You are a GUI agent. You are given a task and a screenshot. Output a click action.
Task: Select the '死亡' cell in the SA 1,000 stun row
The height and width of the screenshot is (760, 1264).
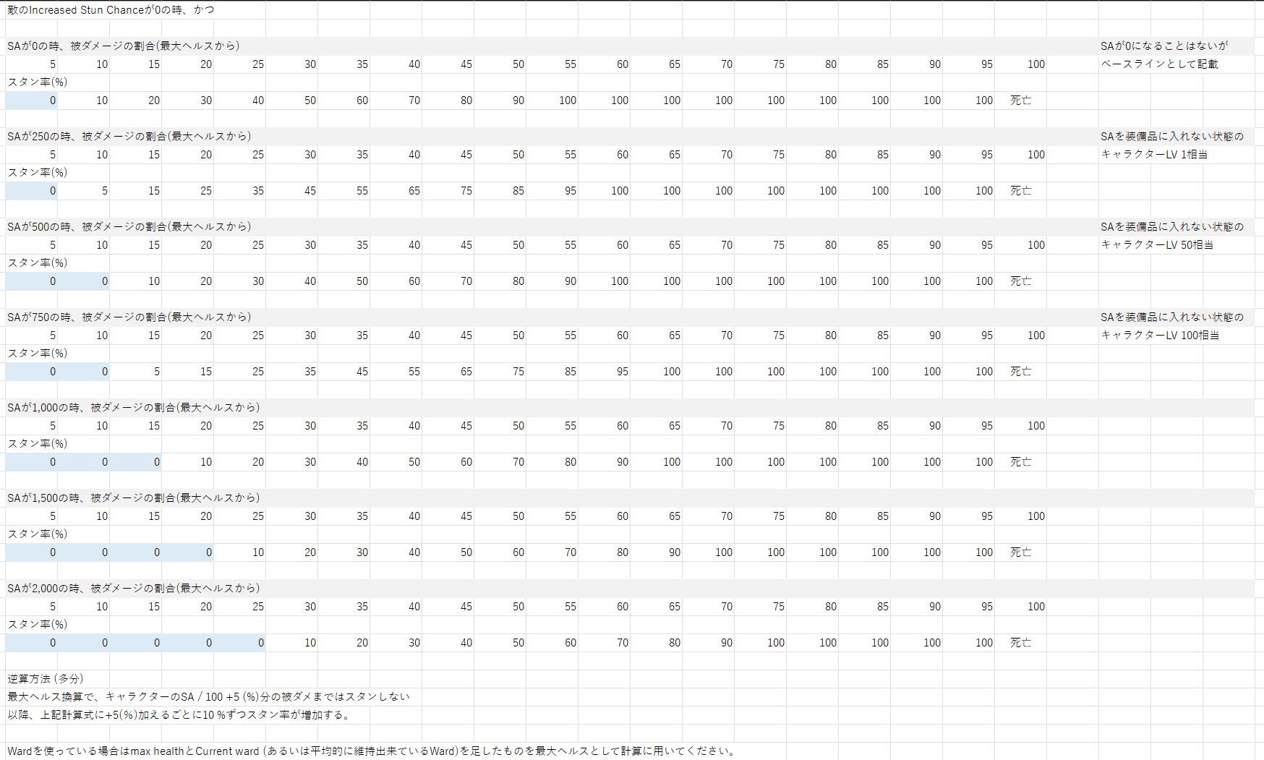tap(1021, 462)
